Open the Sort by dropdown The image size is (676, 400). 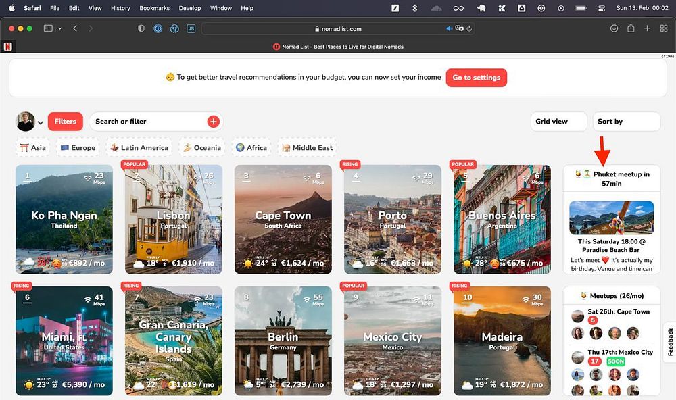click(x=627, y=122)
